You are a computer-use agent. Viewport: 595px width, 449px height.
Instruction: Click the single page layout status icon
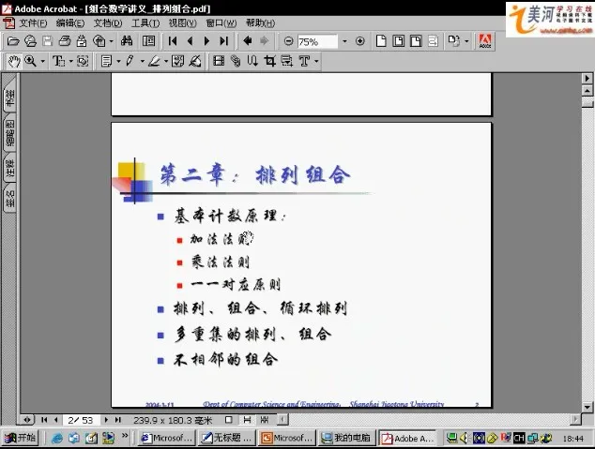click(228, 420)
